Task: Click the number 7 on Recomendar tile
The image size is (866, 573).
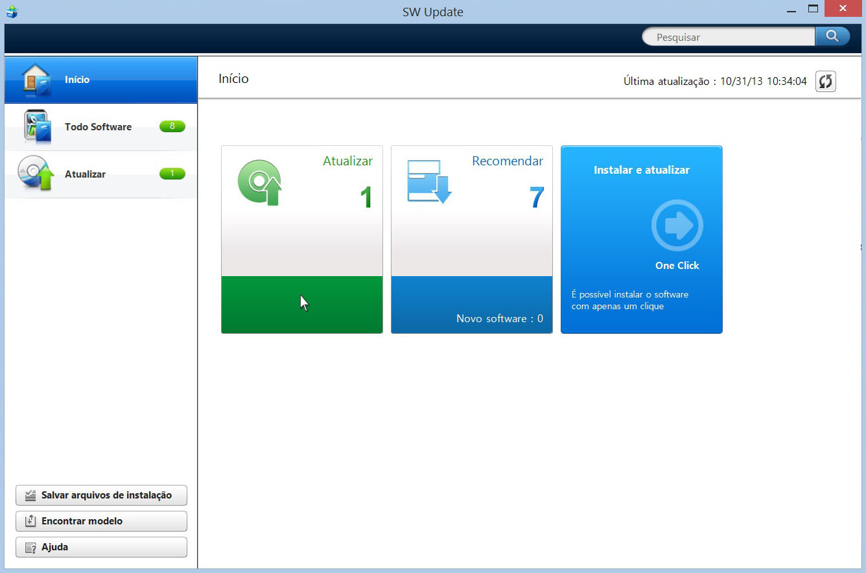Action: (x=537, y=198)
